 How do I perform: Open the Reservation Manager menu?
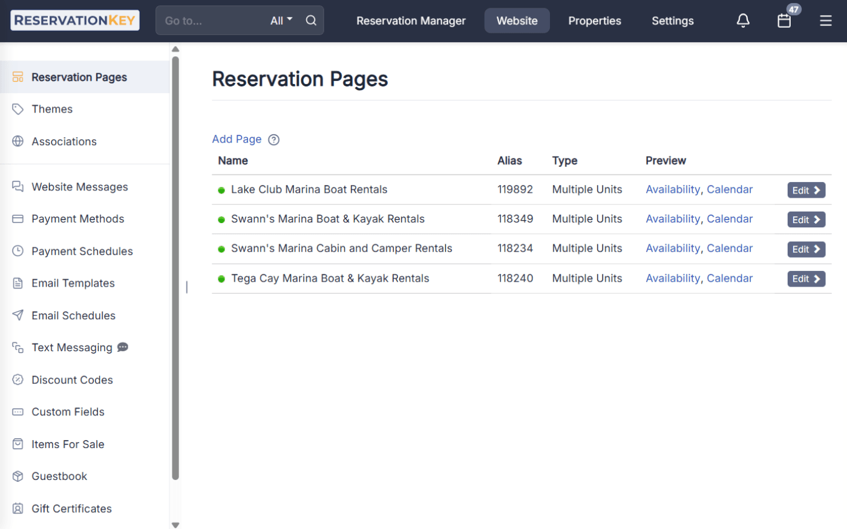(411, 21)
